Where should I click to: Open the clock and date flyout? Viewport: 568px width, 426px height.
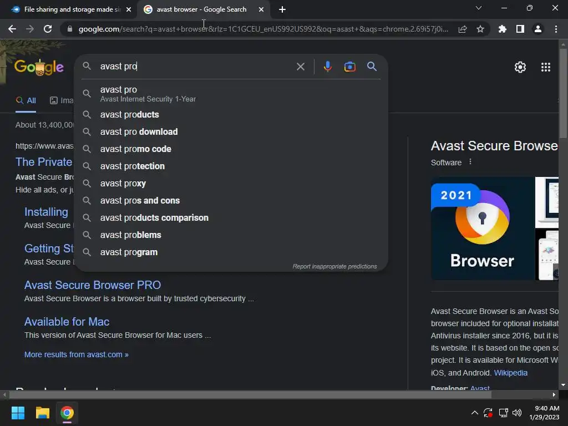(544, 413)
